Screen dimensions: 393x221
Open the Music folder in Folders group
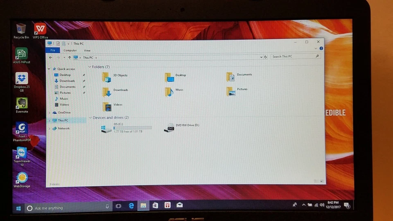tap(174, 92)
